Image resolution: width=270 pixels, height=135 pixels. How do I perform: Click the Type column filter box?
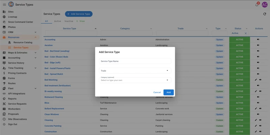220,33
